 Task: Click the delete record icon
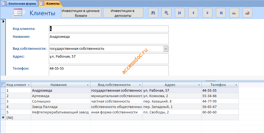click(247, 13)
